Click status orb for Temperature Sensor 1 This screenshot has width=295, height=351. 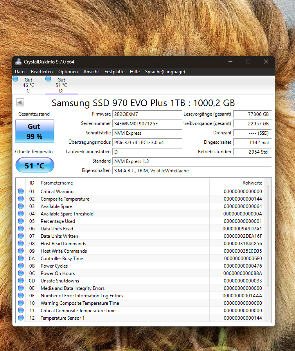(x=21, y=318)
